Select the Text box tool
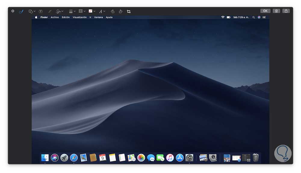The width and height of the screenshot is (301, 173). coord(41,11)
